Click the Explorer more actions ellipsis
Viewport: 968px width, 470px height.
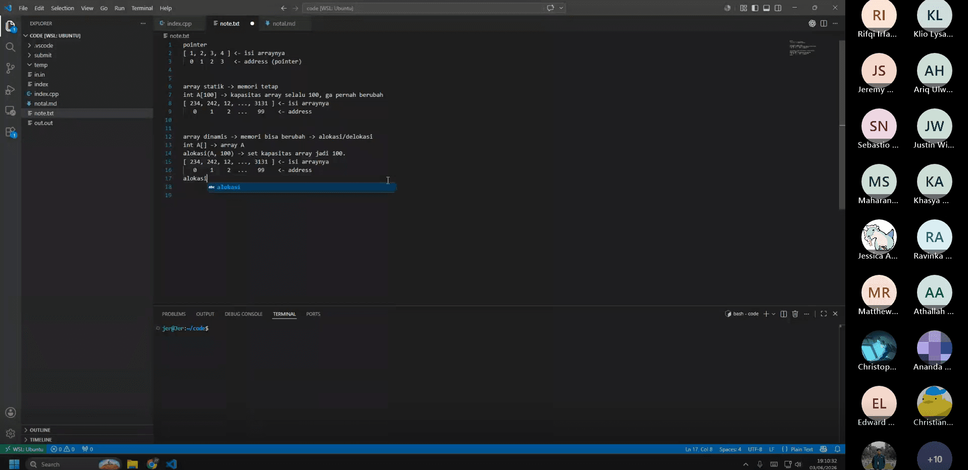coord(143,23)
